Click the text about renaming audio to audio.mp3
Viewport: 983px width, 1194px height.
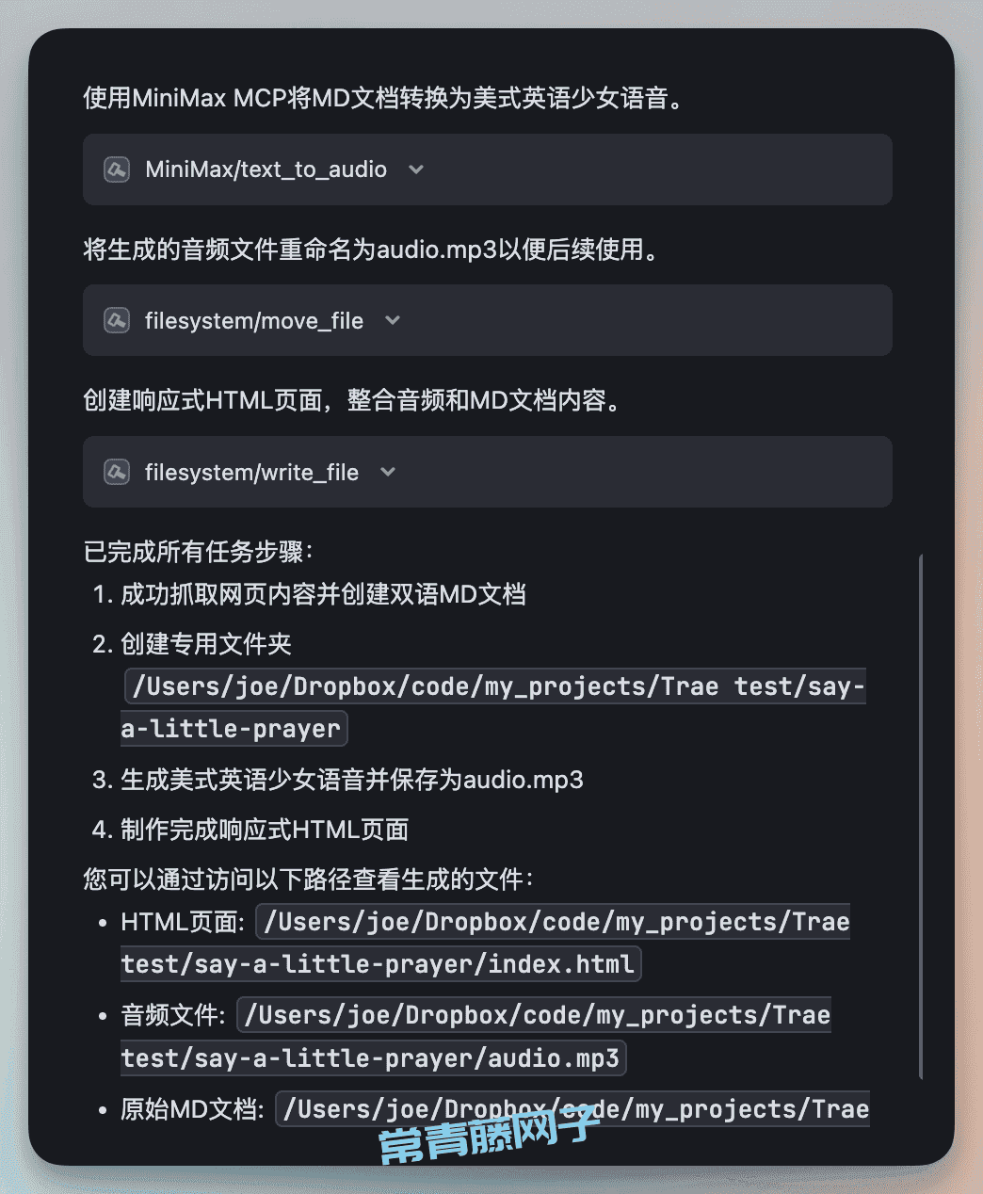tap(371, 250)
